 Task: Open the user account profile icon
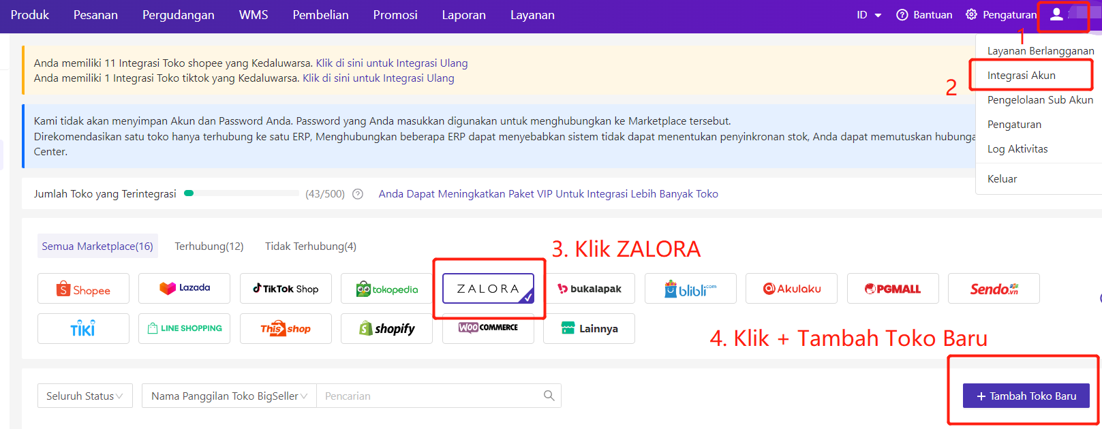coord(1056,14)
